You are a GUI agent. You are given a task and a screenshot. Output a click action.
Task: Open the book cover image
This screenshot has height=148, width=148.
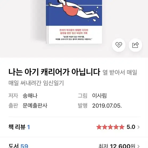[74, 22]
